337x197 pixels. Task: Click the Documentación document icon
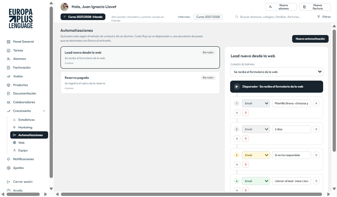[x=9, y=93]
